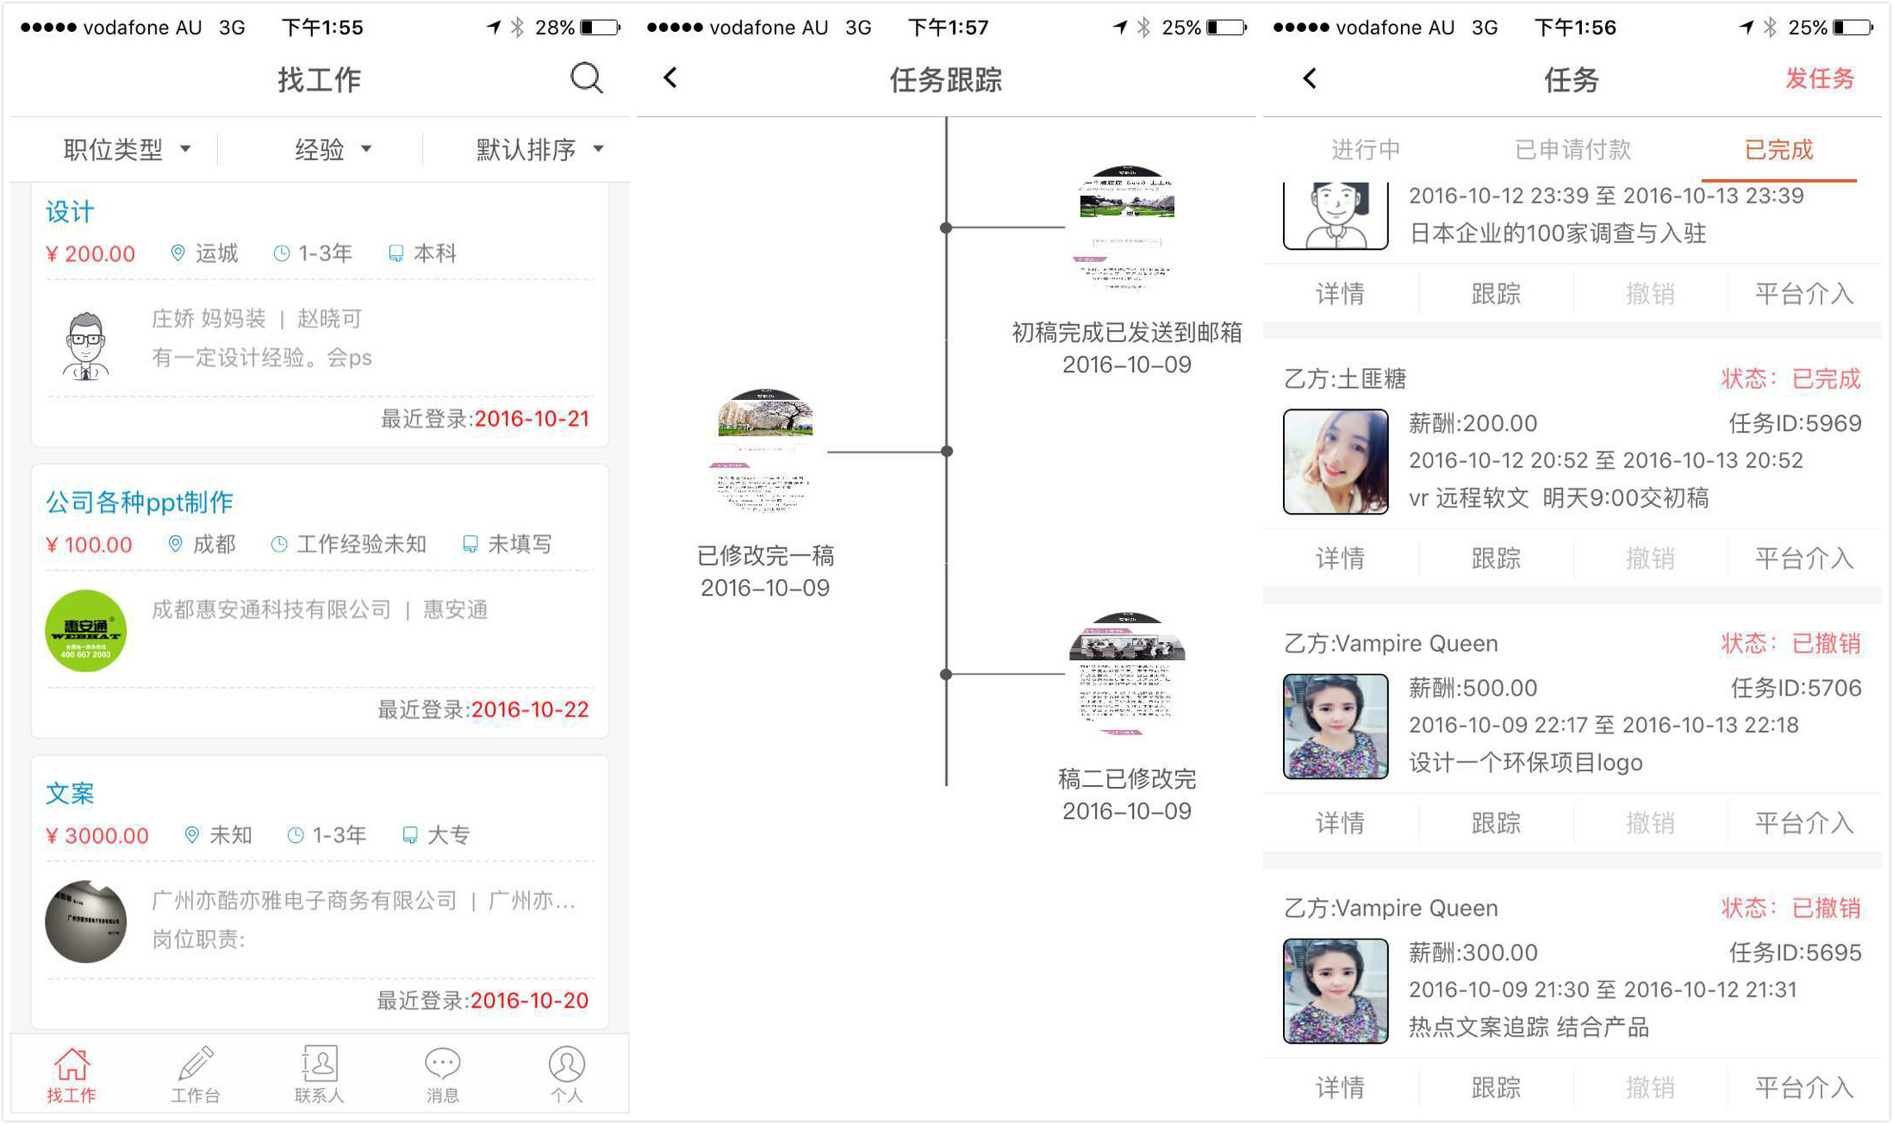Switch to the 进行中 tab
The width and height of the screenshot is (1893, 1124).
pos(1365,150)
